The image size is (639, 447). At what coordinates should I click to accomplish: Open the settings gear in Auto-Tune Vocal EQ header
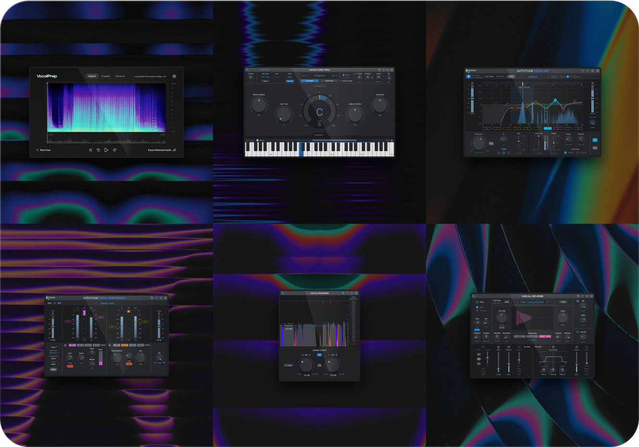[592, 71]
